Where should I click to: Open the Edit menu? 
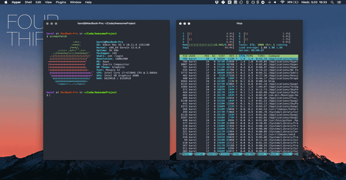click(38, 2)
